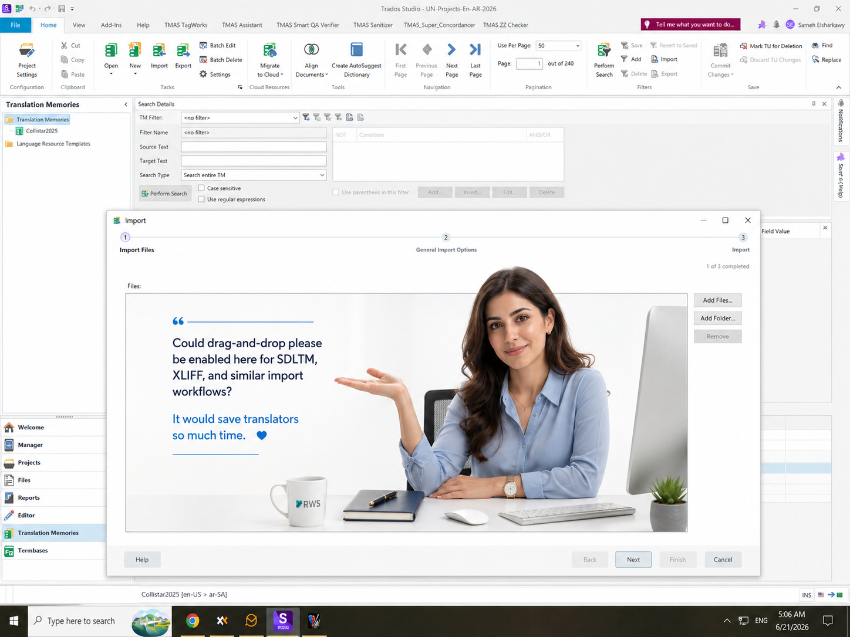Viewport: 850px width, 637px height.
Task: Enable Case sensitive checkbox
Action: (x=201, y=188)
